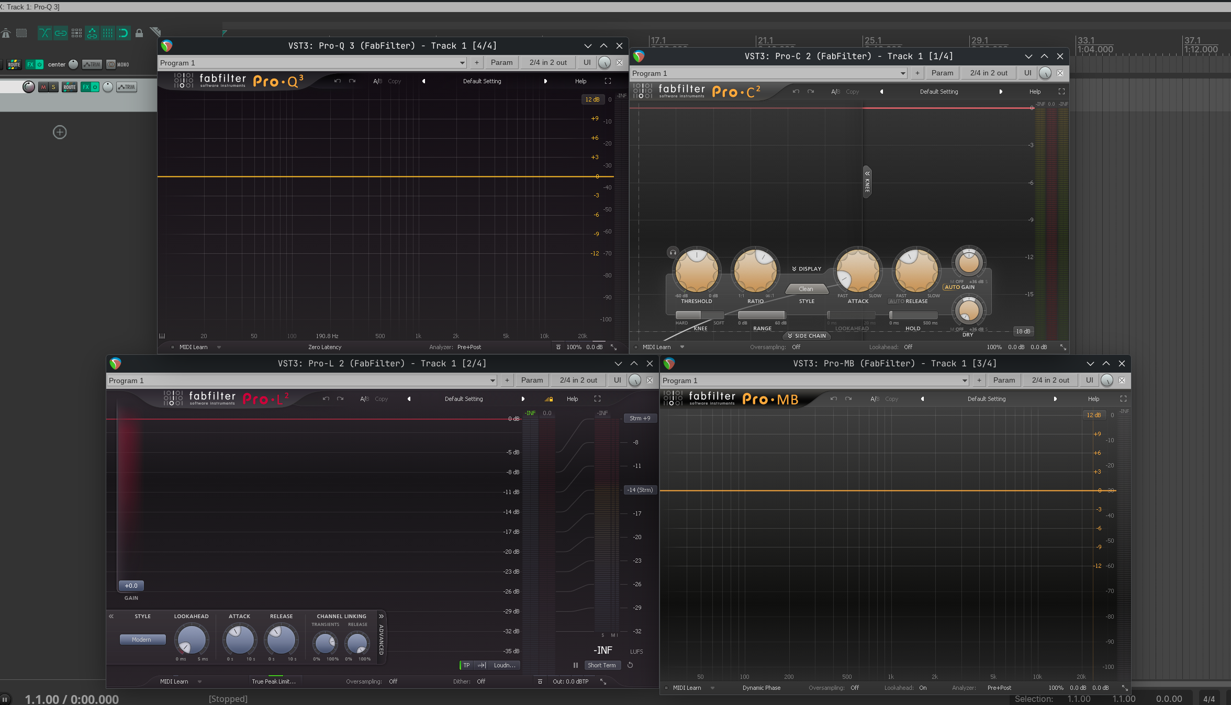Toggle snap magnet icon in toolbar
The width and height of the screenshot is (1231, 705).
tap(124, 33)
